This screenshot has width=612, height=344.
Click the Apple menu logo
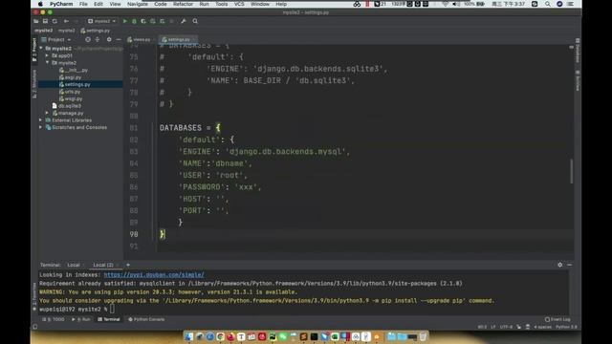point(40,4)
